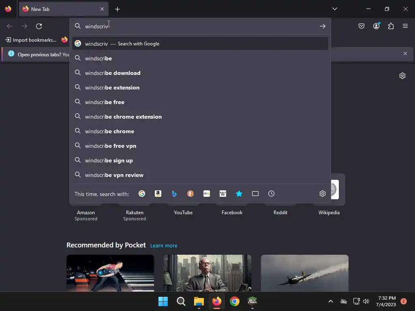The height and width of the screenshot is (311, 415).
Task: Open Save to Pocket toolbar icon
Action: pos(362,26)
